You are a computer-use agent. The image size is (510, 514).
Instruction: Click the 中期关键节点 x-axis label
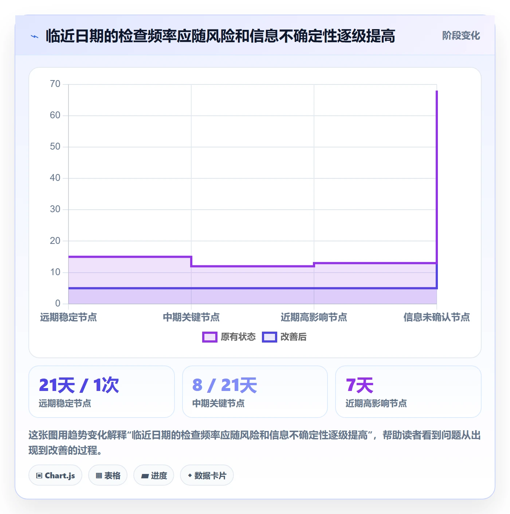pos(191,317)
